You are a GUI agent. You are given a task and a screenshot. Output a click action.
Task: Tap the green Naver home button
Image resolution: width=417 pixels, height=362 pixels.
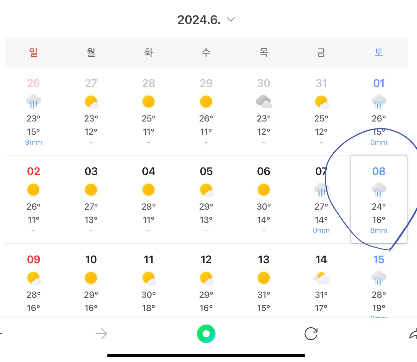pyautogui.click(x=206, y=334)
